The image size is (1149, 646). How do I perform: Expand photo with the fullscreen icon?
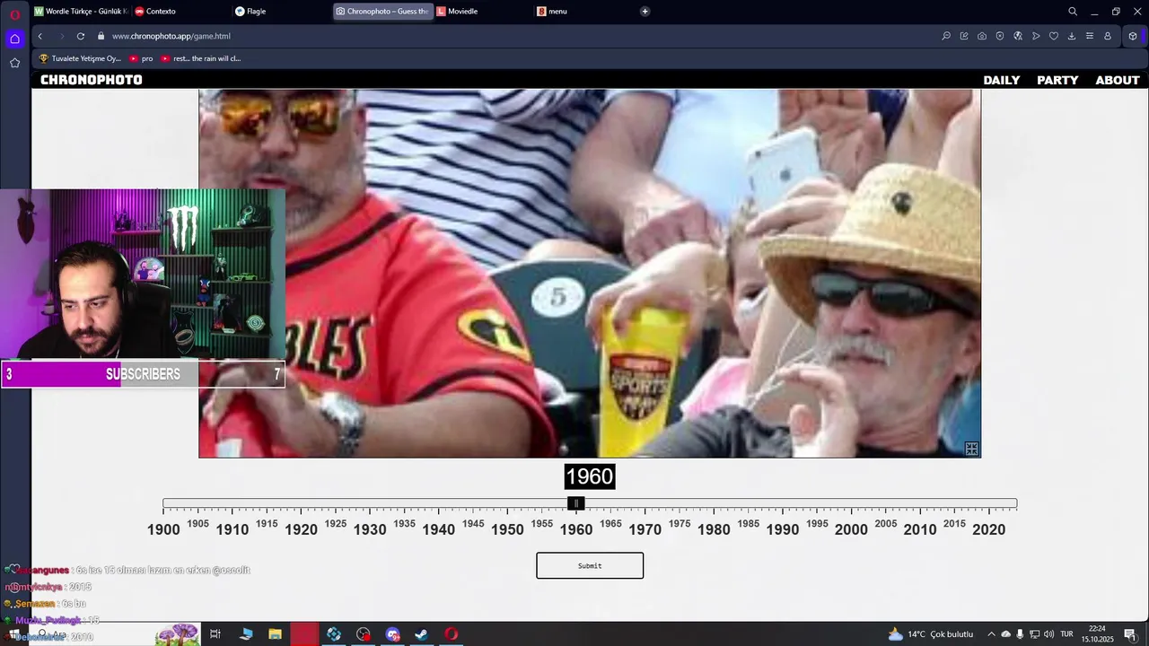tap(971, 449)
